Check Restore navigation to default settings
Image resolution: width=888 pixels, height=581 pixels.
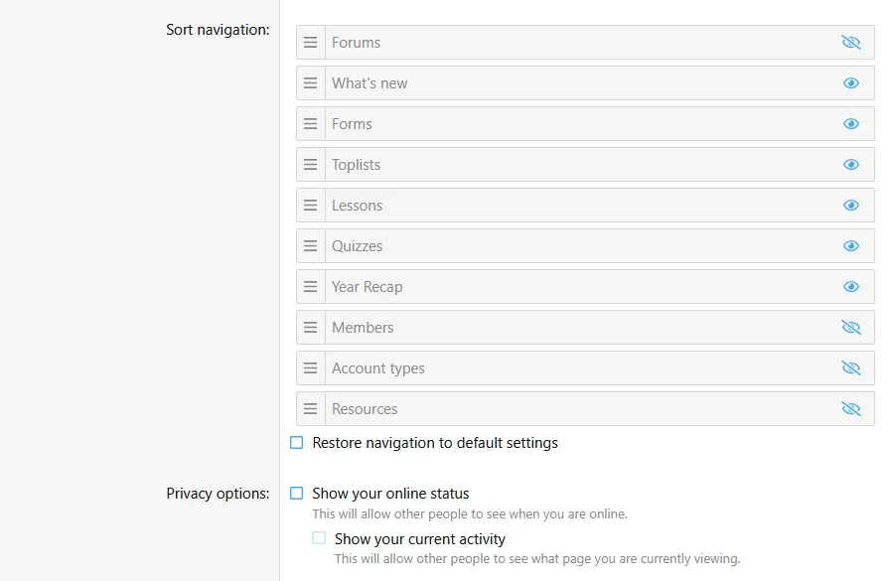296,442
